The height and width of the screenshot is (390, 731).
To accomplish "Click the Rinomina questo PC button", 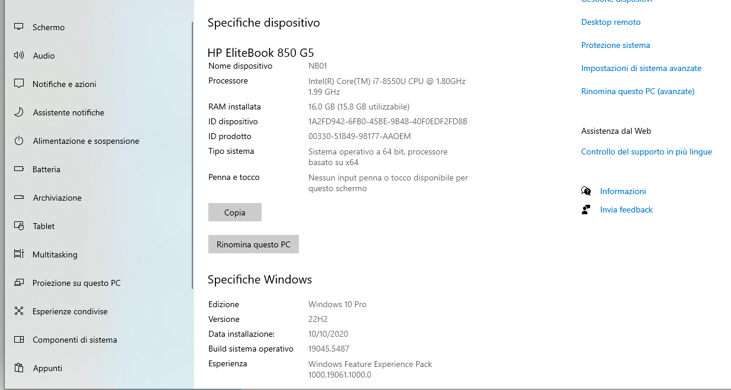I will tap(253, 244).
